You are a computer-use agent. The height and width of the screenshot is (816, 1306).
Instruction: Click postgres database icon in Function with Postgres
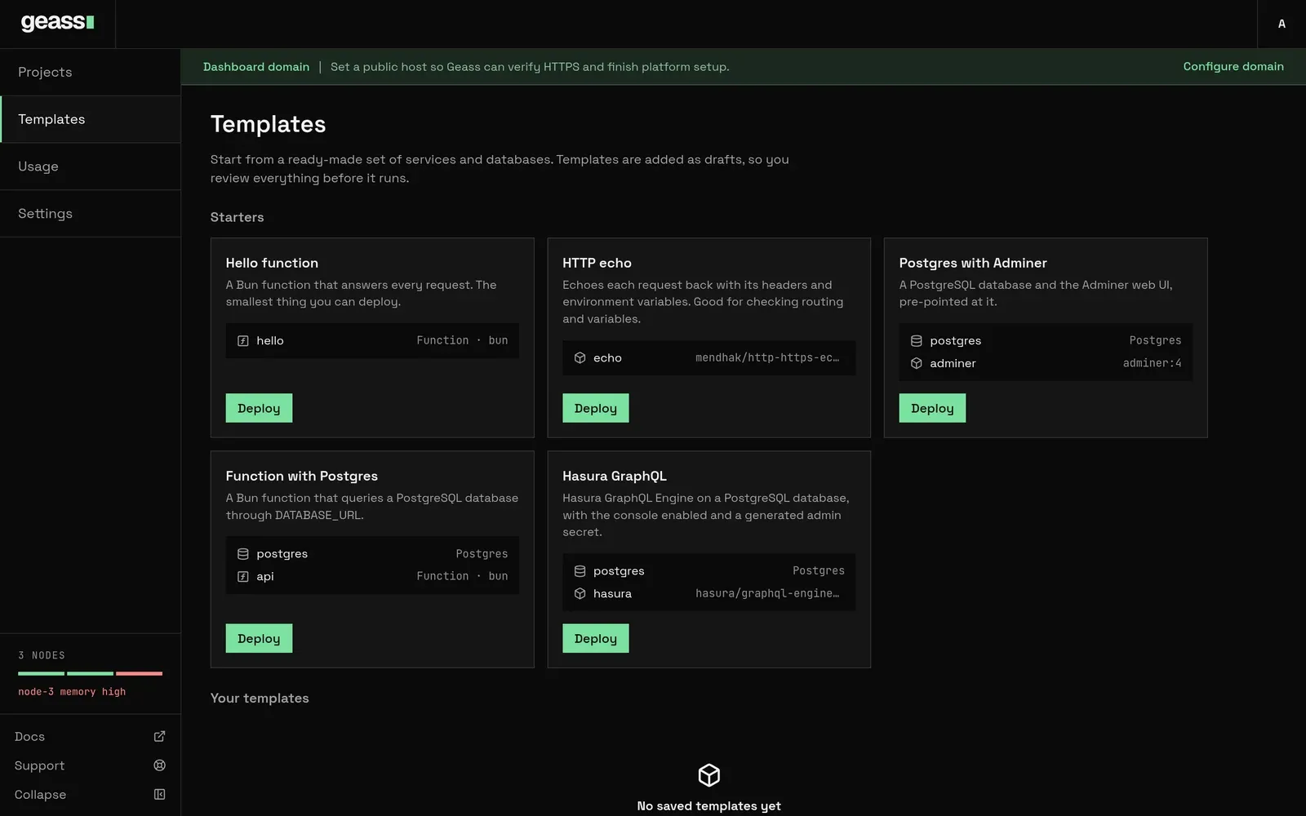(242, 554)
